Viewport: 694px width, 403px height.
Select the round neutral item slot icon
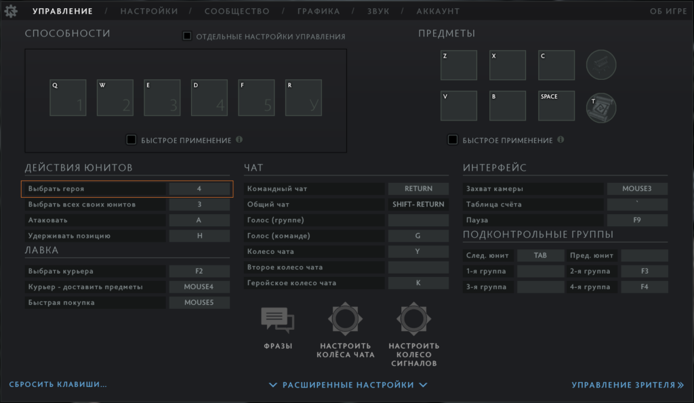click(x=601, y=64)
